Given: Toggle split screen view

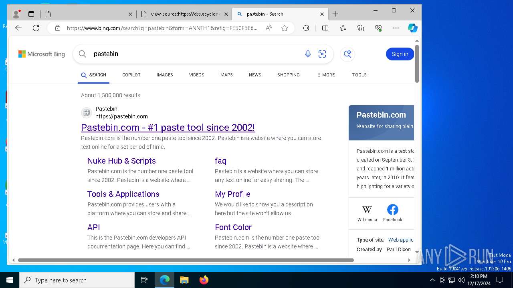Looking at the screenshot, I should tap(325, 28).
